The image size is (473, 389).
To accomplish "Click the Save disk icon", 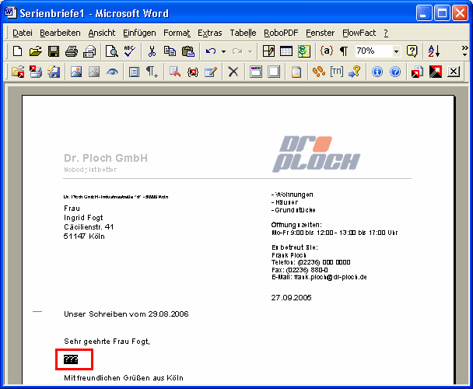I will (x=54, y=51).
